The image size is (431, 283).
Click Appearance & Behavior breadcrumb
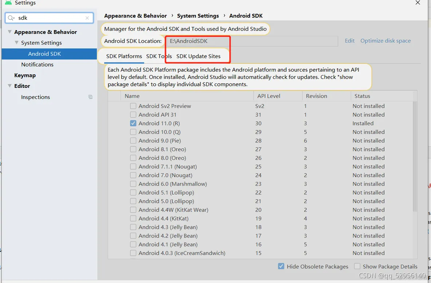pyautogui.click(x=135, y=16)
